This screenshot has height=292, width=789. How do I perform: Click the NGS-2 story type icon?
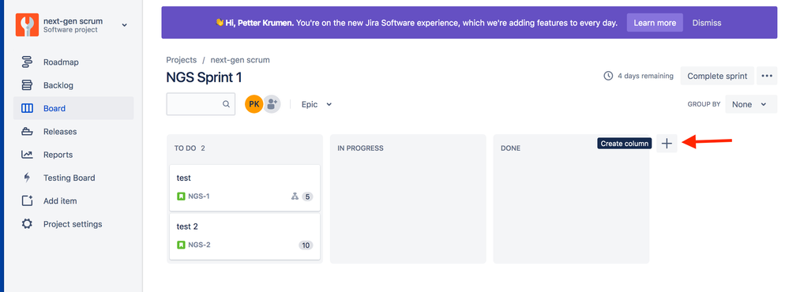pos(181,245)
